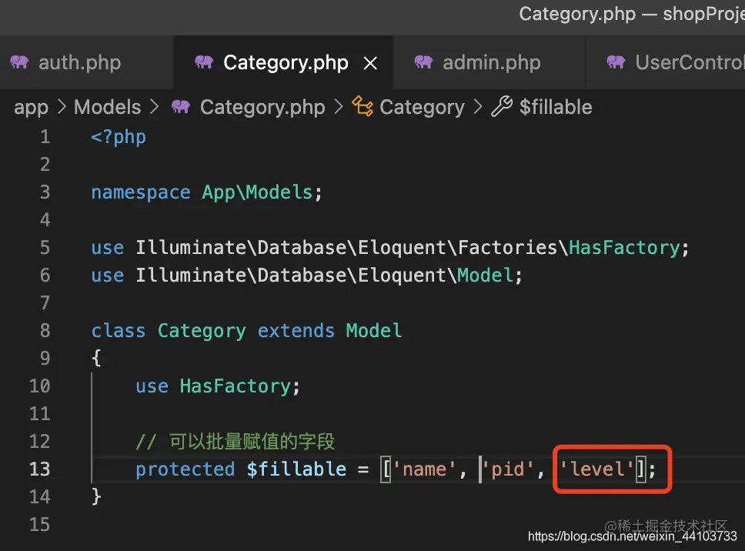745x551 pixels.
Task: Close the Category.php editor tab
Action: pos(370,62)
